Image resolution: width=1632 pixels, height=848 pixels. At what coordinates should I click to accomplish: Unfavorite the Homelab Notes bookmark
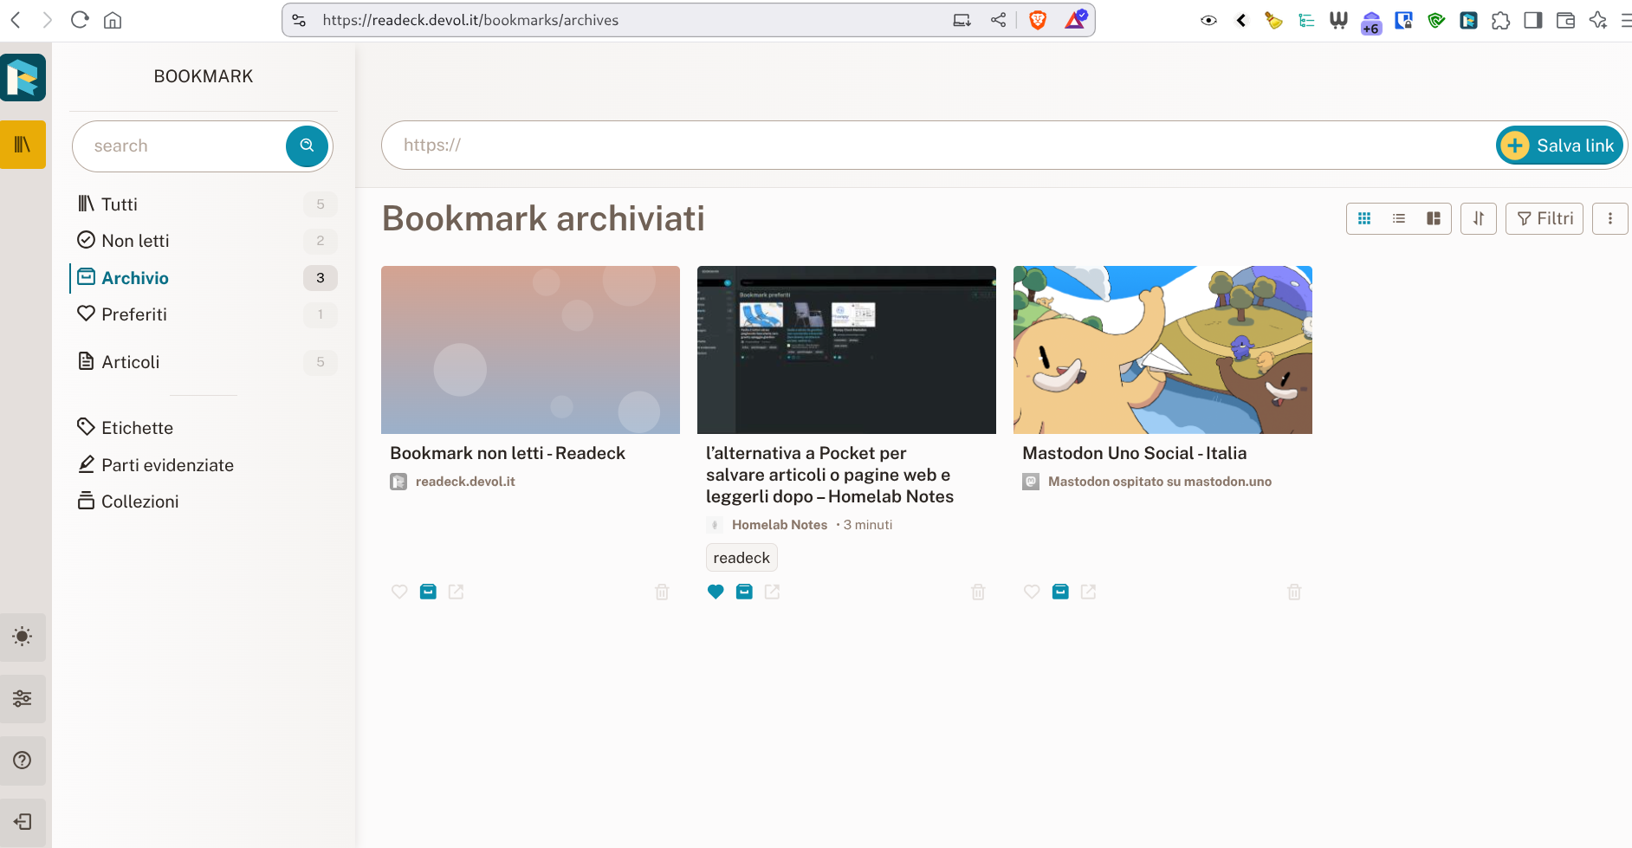(x=716, y=592)
